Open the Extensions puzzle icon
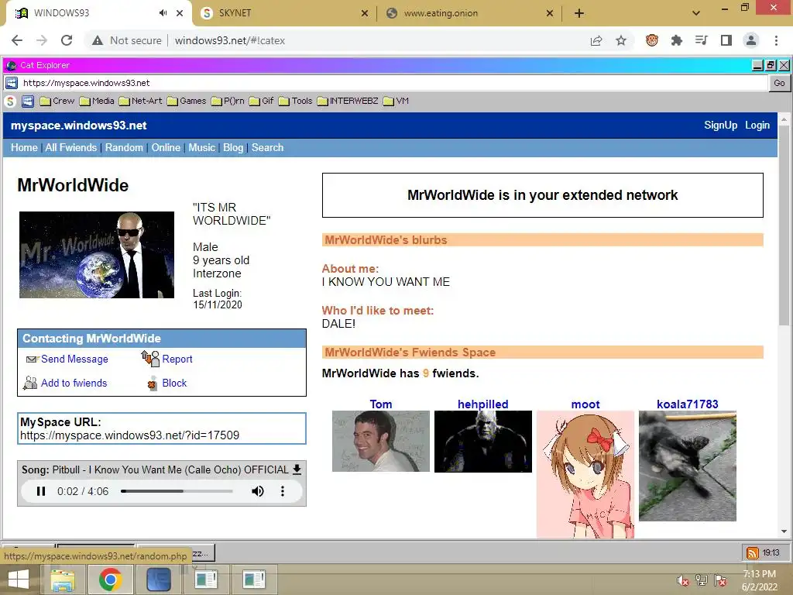This screenshot has height=595, width=793. 677,40
